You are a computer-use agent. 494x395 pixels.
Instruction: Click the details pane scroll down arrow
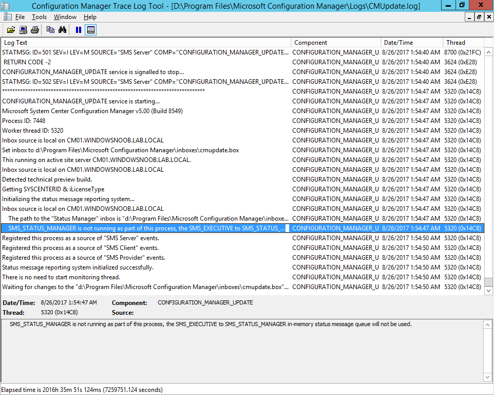[487, 377]
